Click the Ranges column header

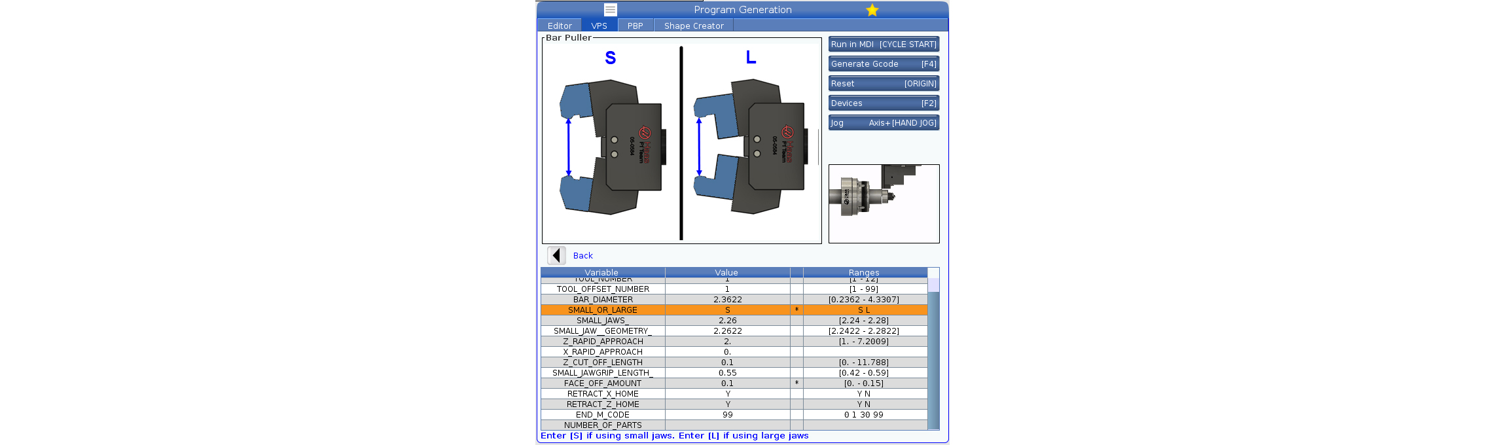pyautogui.click(x=865, y=272)
